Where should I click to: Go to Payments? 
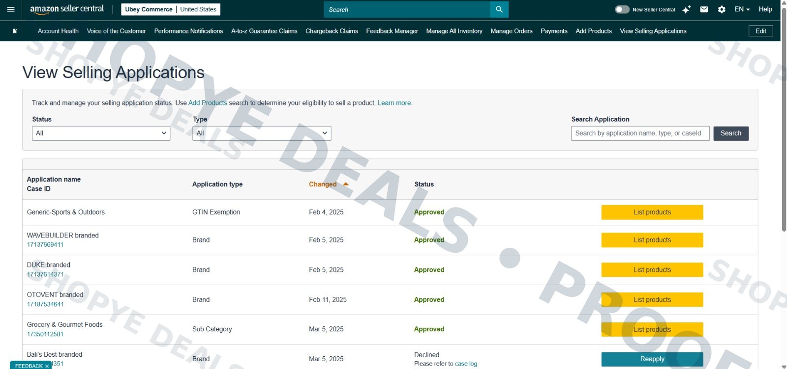click(554, 31)
